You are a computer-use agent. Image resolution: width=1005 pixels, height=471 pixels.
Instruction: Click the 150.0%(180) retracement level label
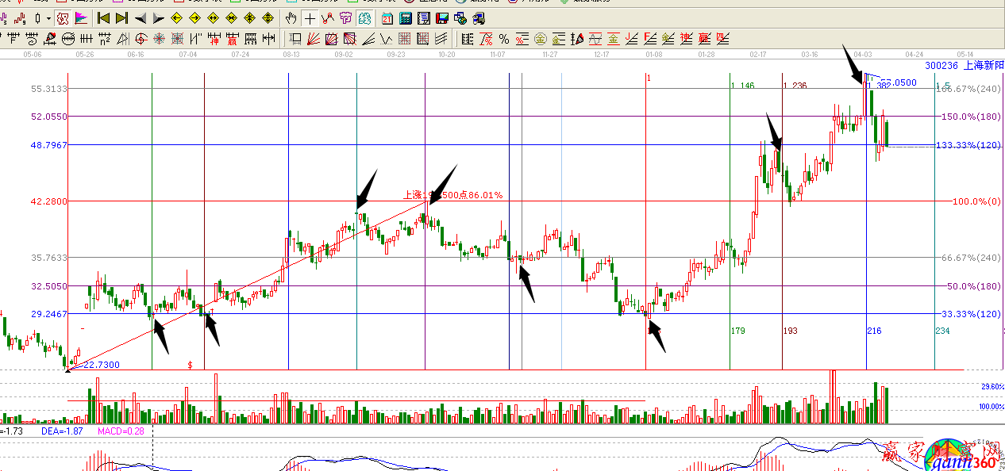click(968, 117)
